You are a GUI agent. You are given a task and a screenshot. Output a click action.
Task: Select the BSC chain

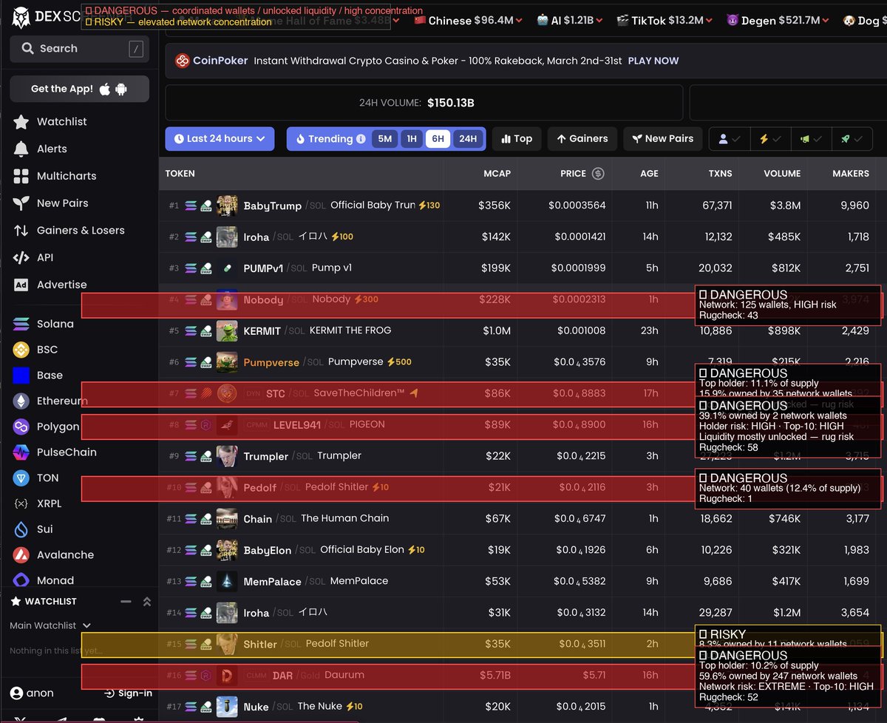coord(47,350)
